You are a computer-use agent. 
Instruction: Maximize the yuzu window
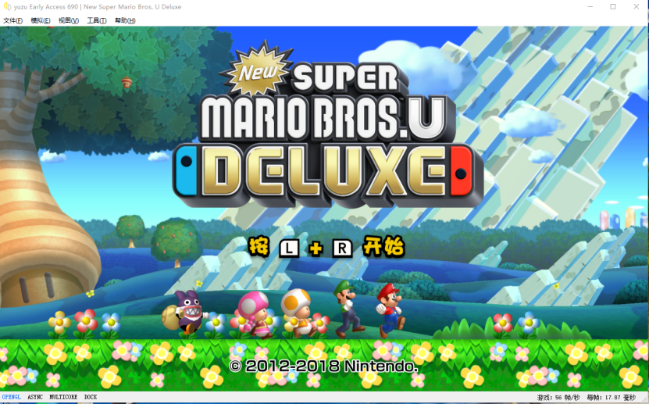pos(613,6)
